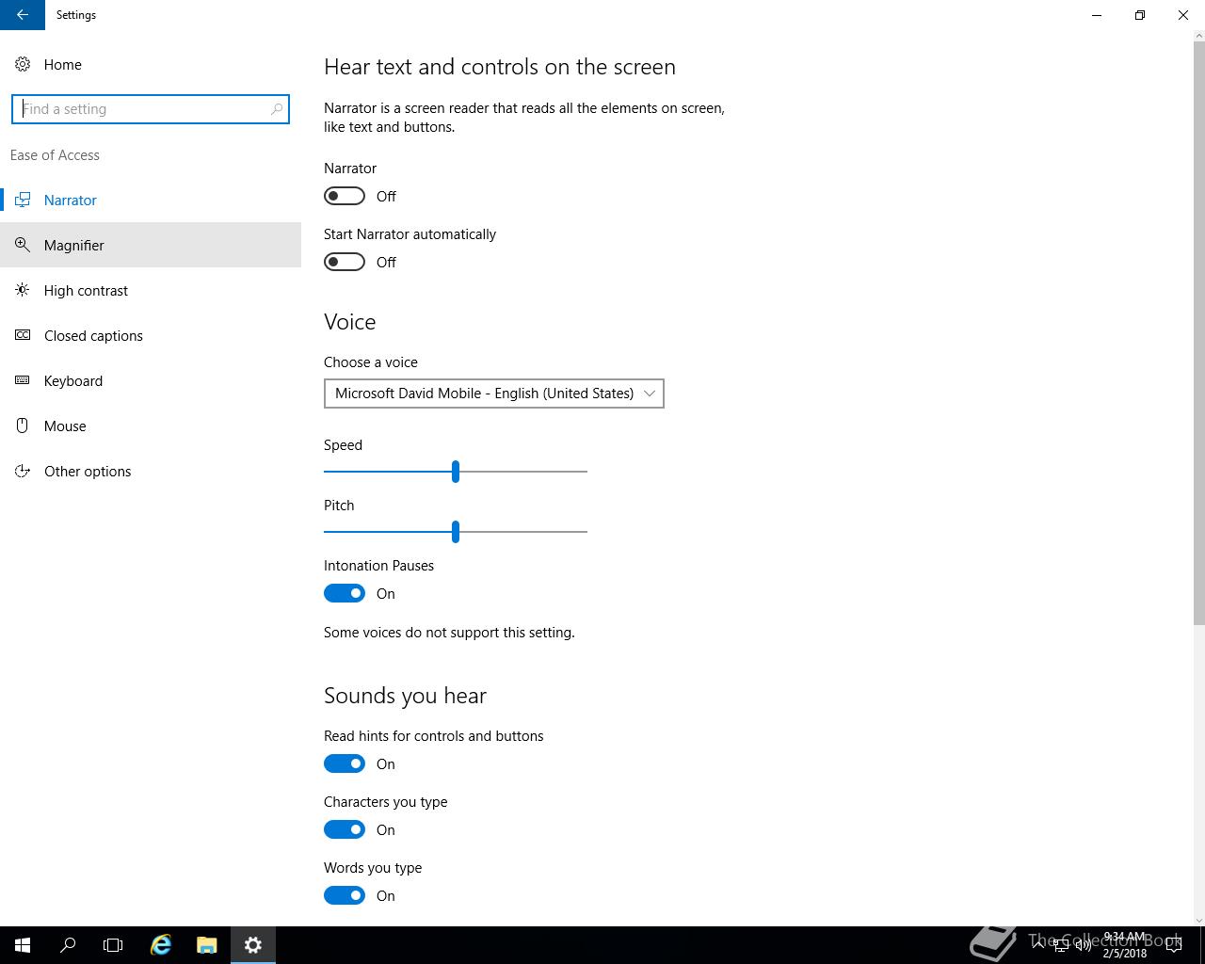The height and width of the screenshot is (964, 1205).
Task: Go to Settings Home
Action: pyautogui.click(x=151, y=64)
